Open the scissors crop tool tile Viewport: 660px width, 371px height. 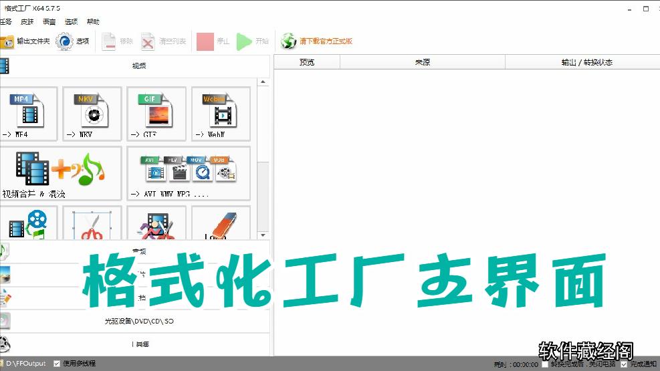click(92, 223)
